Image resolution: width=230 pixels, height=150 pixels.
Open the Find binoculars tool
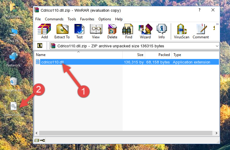click(129, 31)
